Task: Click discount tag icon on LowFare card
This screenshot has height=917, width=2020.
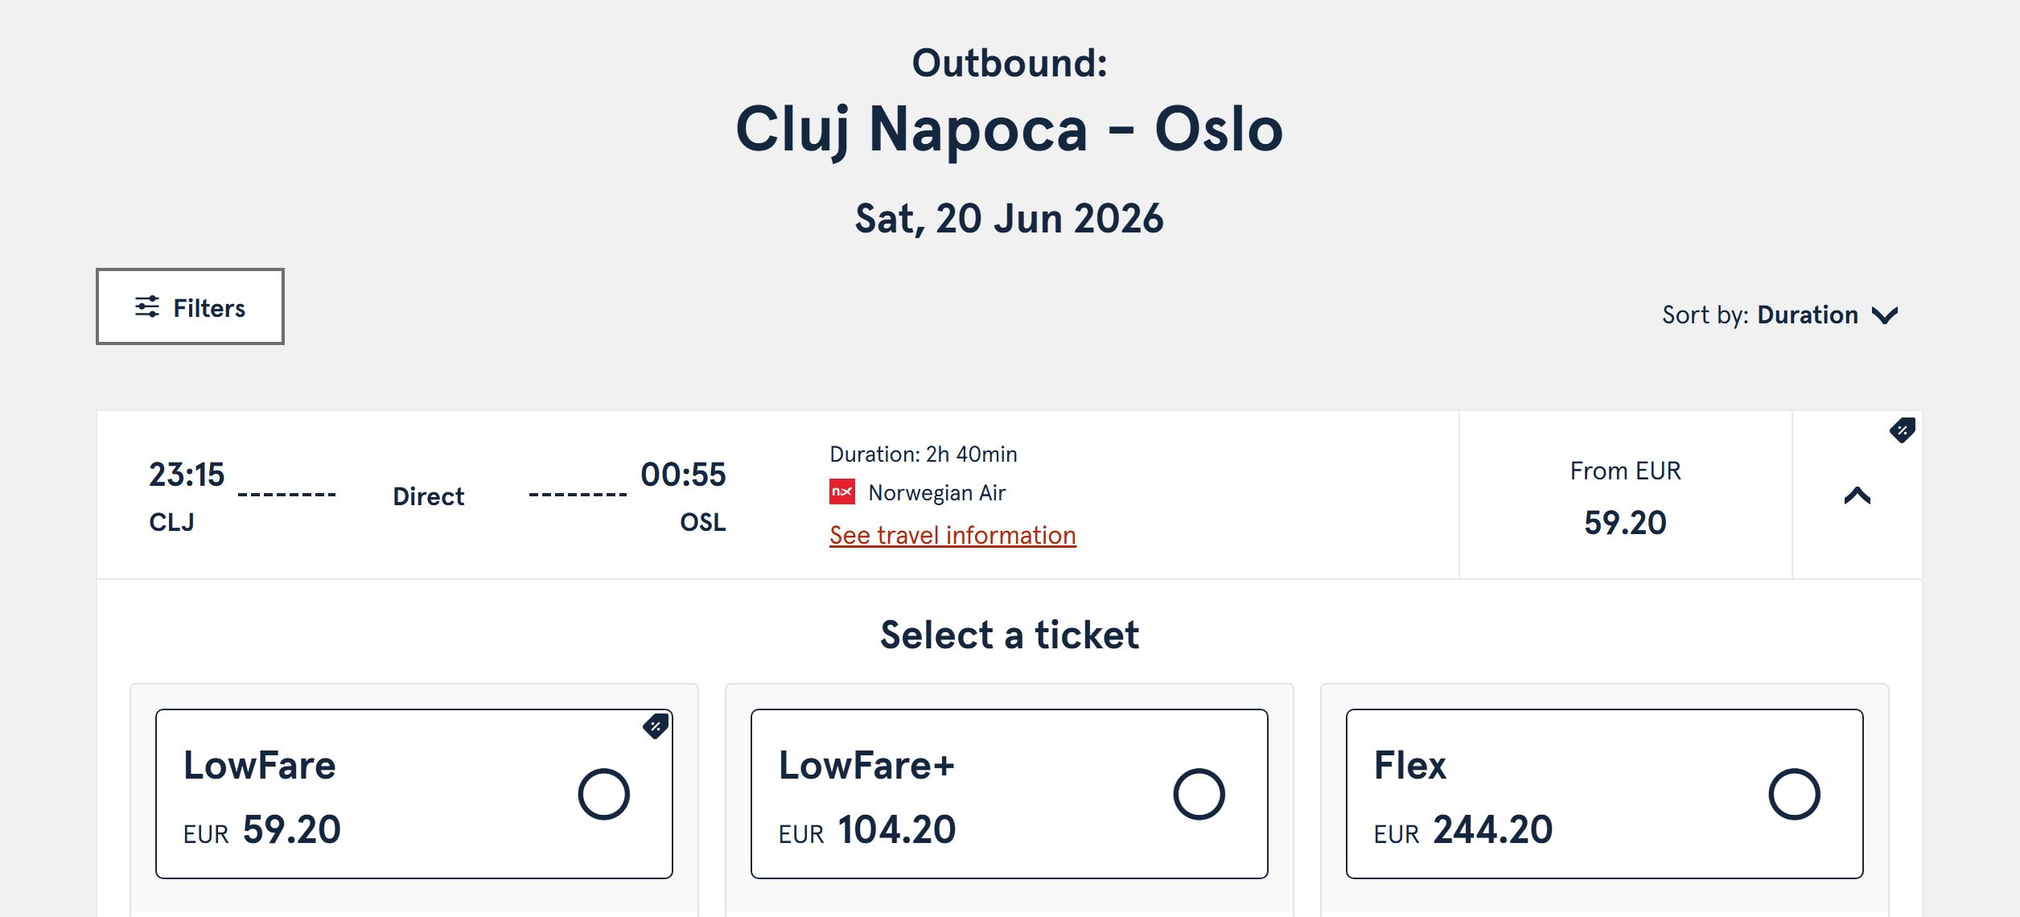Action: pos(656,726)
